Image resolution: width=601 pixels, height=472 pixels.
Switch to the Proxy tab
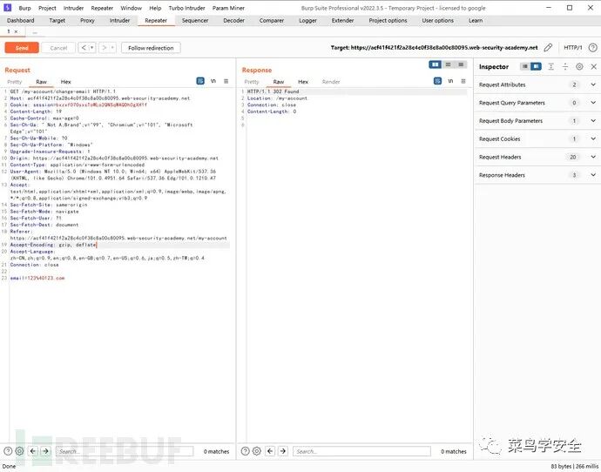coord(87,21)
